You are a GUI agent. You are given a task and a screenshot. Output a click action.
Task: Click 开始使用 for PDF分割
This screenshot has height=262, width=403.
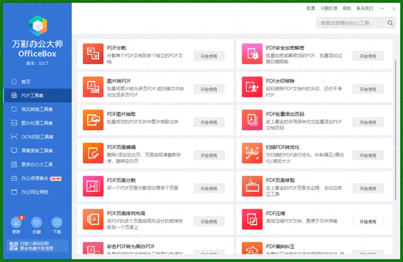[209, 56]
